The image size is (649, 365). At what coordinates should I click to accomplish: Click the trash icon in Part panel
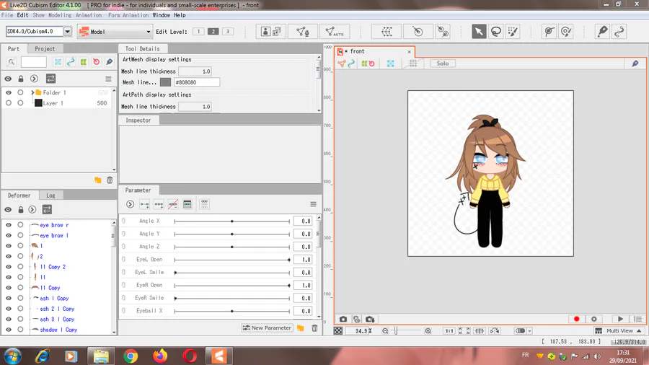pyautogui.click(x=110, y=180)
